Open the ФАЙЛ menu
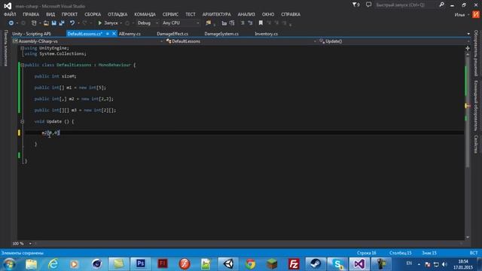 pyautogui.click(x=10, y=14)
